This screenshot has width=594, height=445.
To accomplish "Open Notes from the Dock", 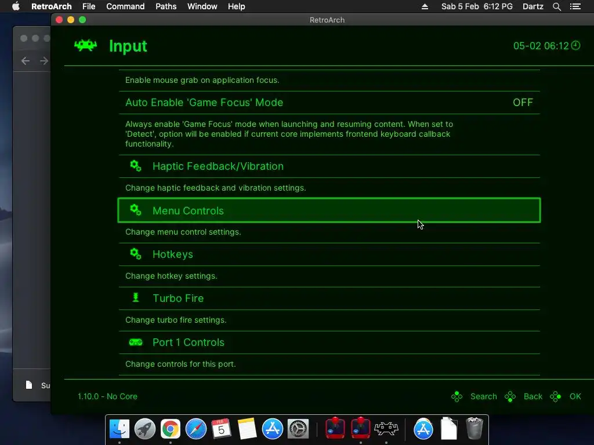I will pyautogui.click(x=247, y=429).
